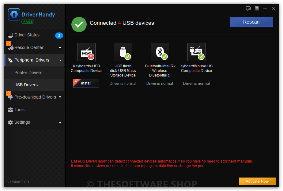This screenshot has height=191, width=283.
Task: Expand the Pre-download Drivers dropdown arrow
Action: (60, 97)
